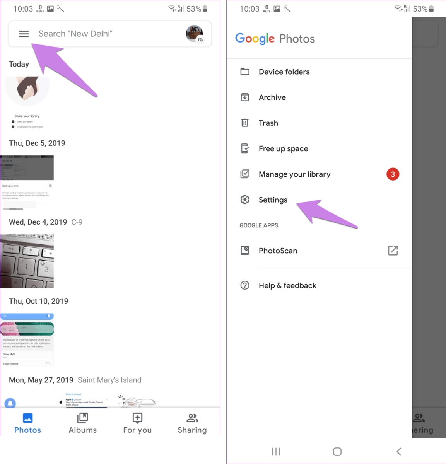The image size is (446, 464).
Task: Switch to the Photos tab
Action: coord(27,423)
